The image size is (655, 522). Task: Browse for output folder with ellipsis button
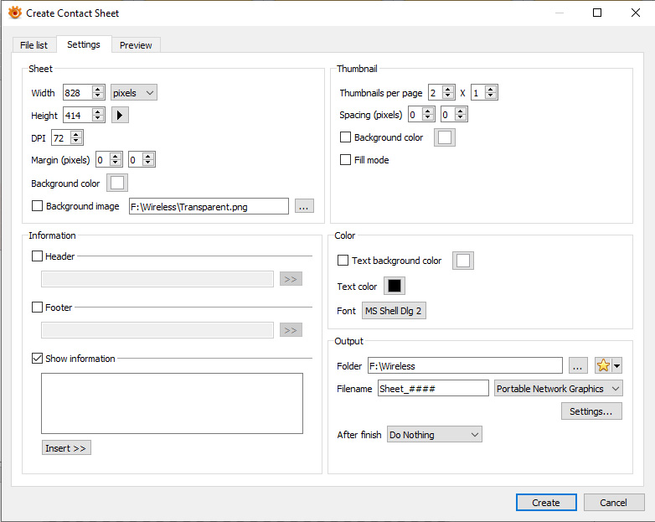(578, 365)
